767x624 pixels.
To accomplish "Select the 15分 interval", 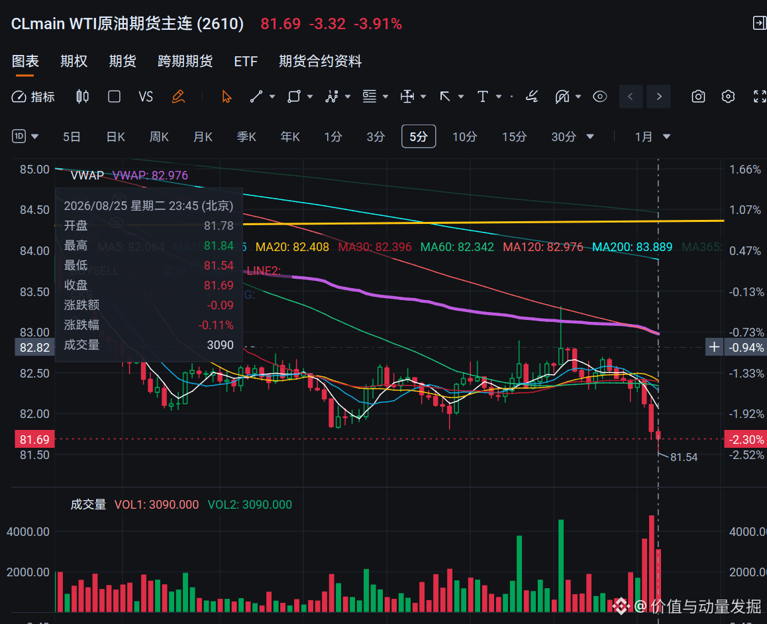I will 514,136.
